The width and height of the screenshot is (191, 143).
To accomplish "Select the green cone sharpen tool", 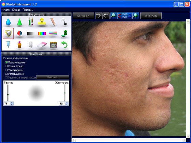I will tap(19, 22).
